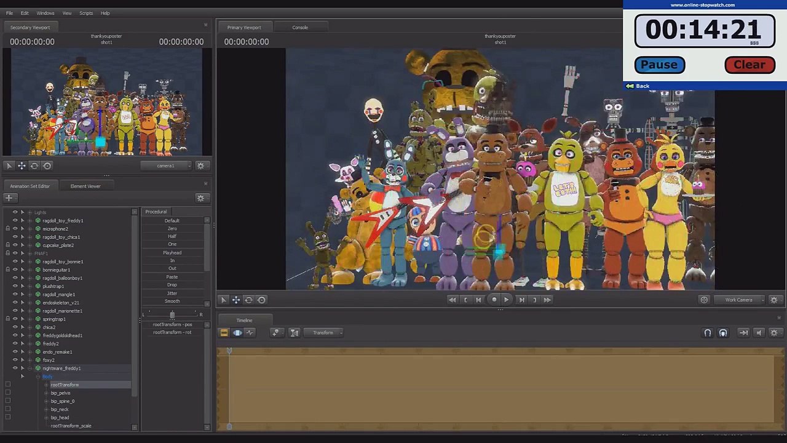Jump to last frame with fast-forward button
This screenshot has width=787, height=443.
[547, 300]
